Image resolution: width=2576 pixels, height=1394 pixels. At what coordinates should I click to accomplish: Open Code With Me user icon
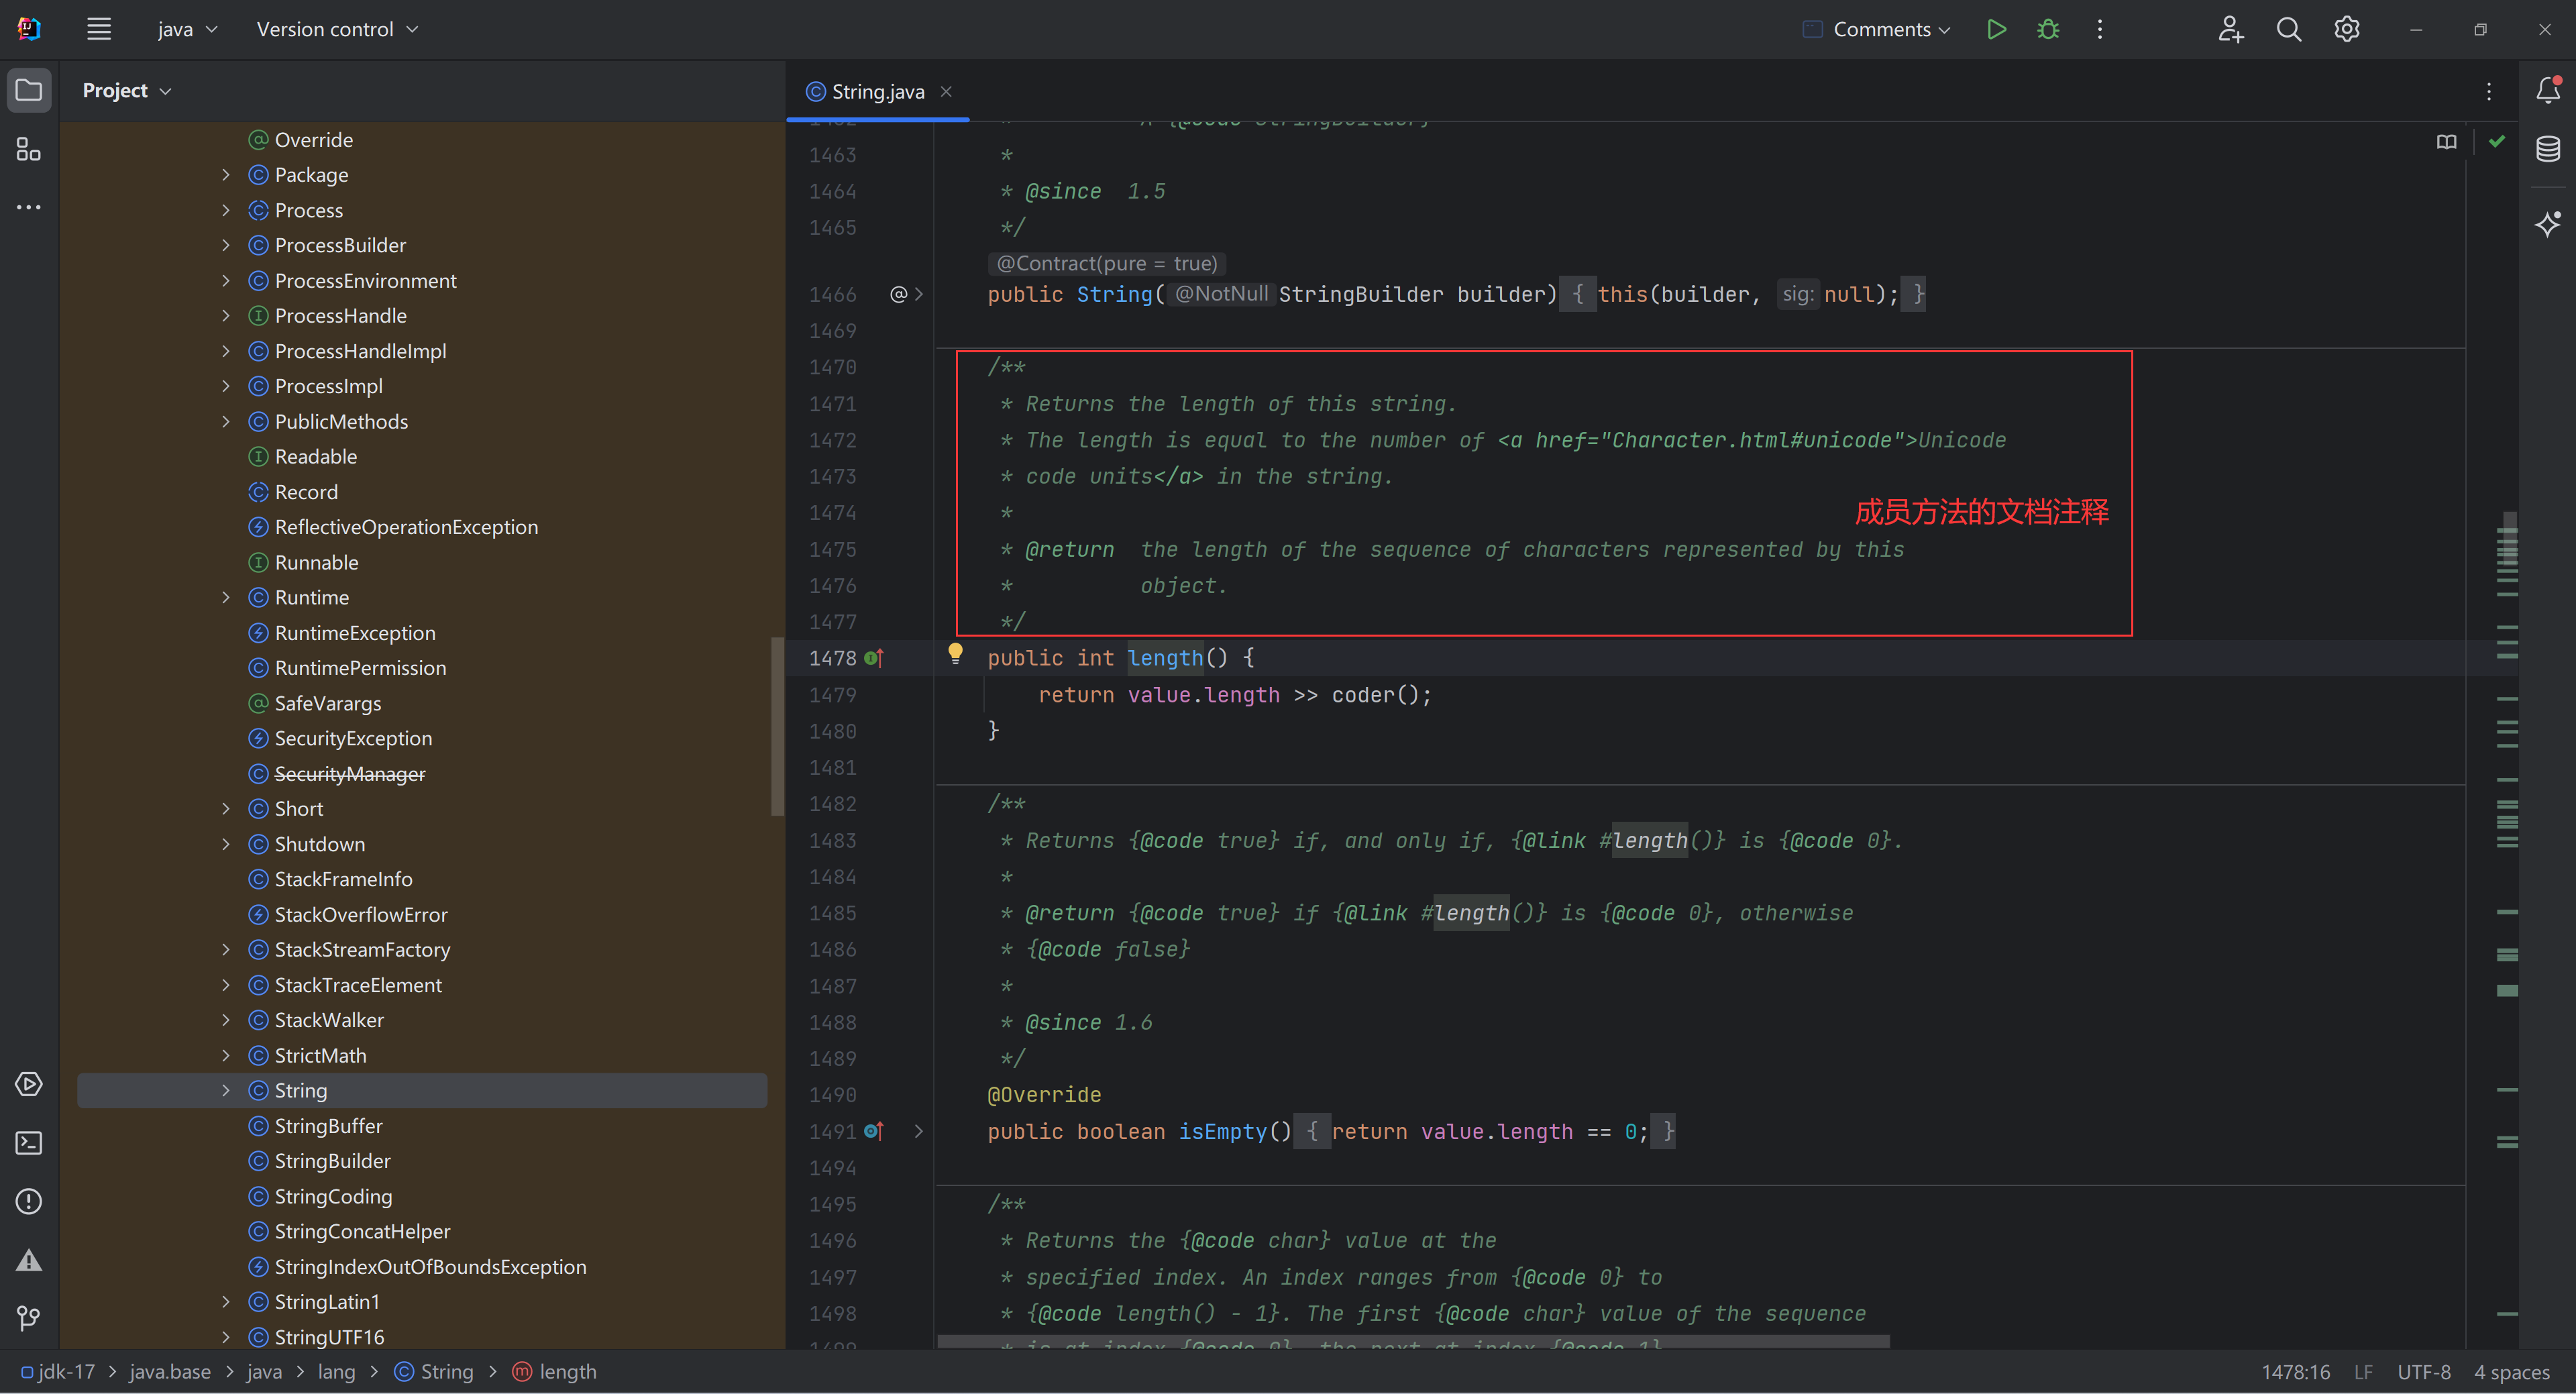[2231, 29]
